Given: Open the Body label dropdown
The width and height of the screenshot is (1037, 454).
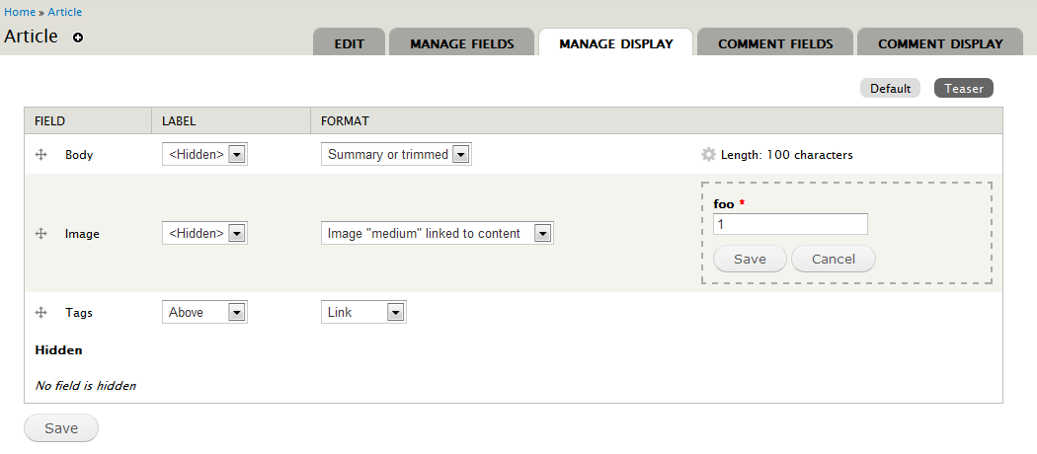Looking at the screenshot, I should [204, 155].
